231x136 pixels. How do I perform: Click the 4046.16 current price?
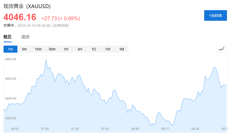pos(20,17)
